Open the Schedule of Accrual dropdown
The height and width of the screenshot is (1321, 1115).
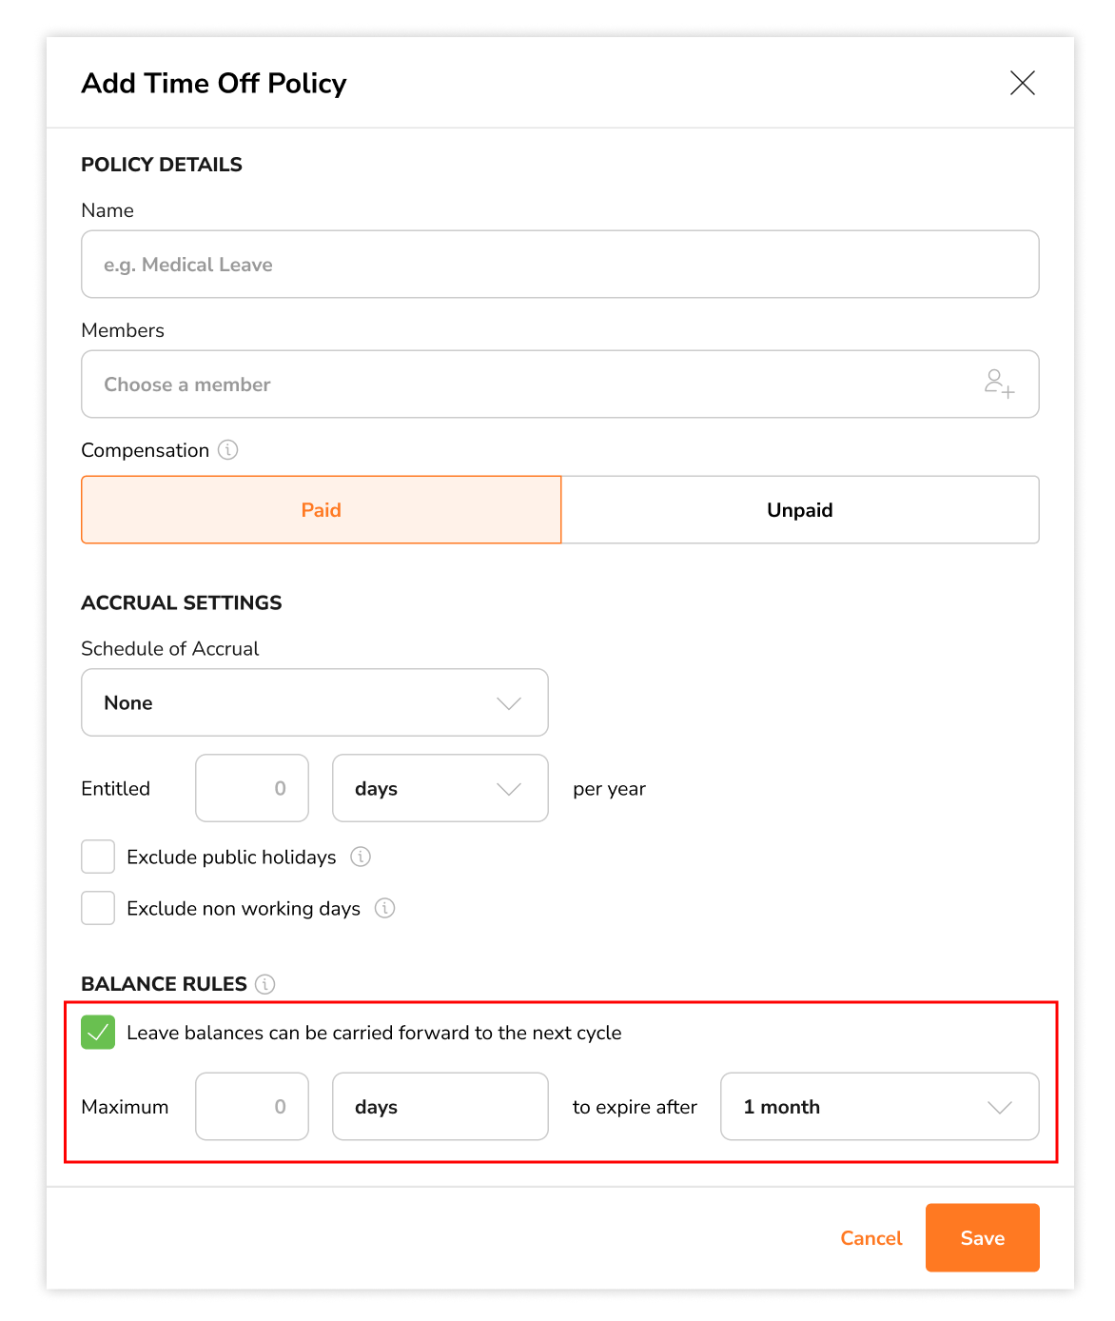(314, 702)
